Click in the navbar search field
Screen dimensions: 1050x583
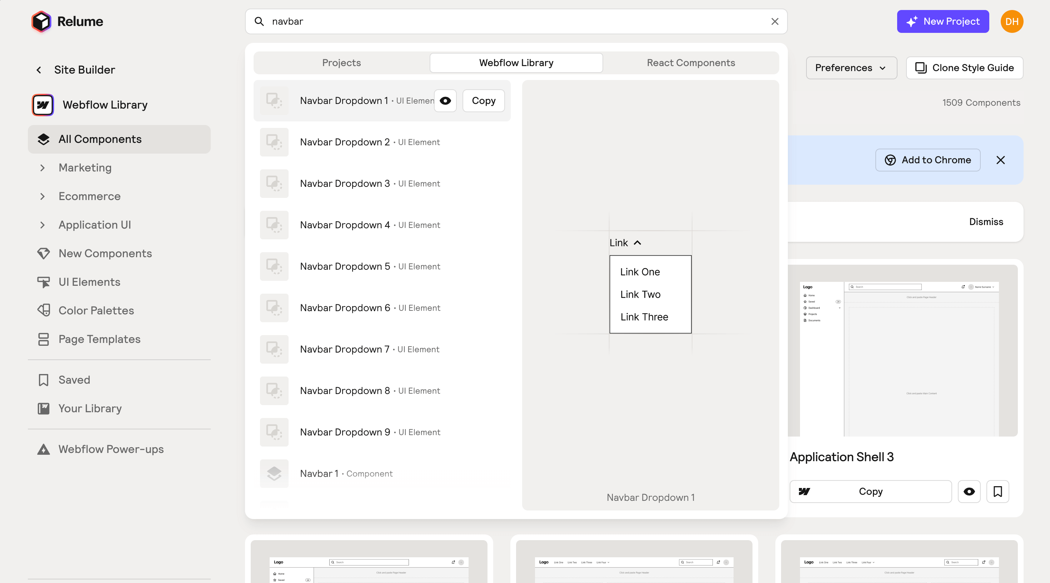[516, 21]
